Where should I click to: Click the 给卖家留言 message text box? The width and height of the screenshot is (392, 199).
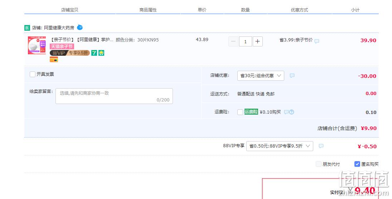coord(114,96)
